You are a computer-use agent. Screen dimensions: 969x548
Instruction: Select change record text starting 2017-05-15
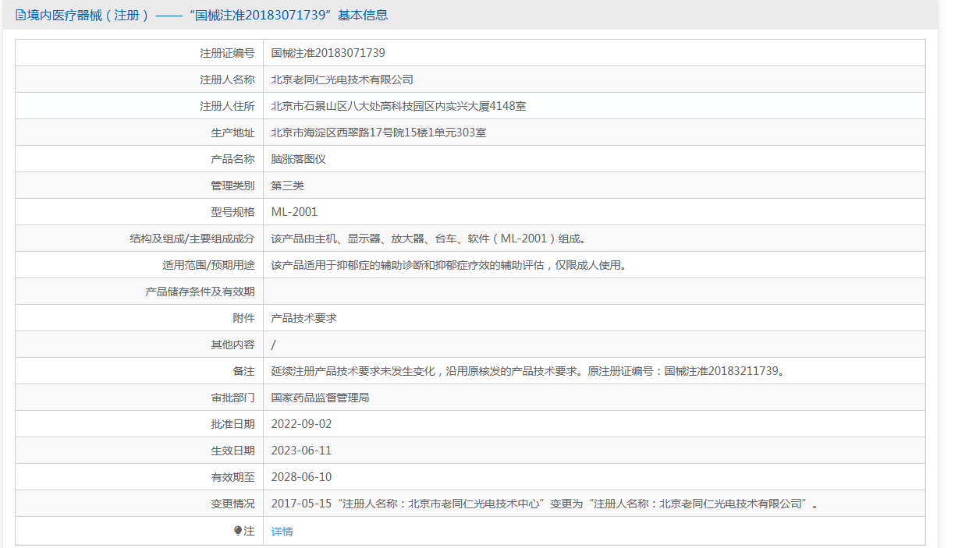[x=545, y=504]
